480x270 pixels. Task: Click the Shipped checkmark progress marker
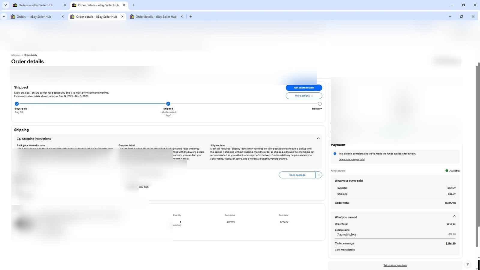click(168, 104)
